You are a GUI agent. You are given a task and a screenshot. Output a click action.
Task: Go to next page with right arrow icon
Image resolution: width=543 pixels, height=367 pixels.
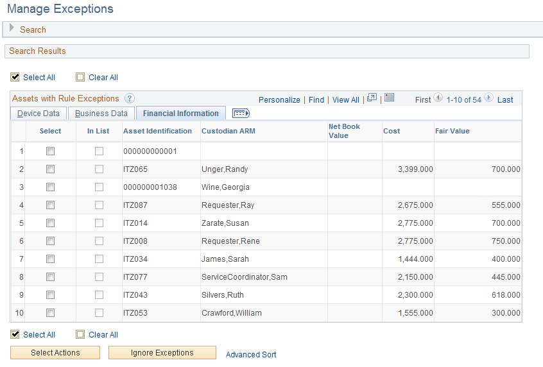488,98
